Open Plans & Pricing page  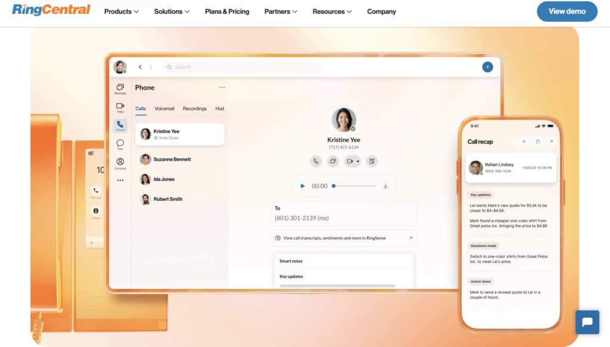coord(227,12)
